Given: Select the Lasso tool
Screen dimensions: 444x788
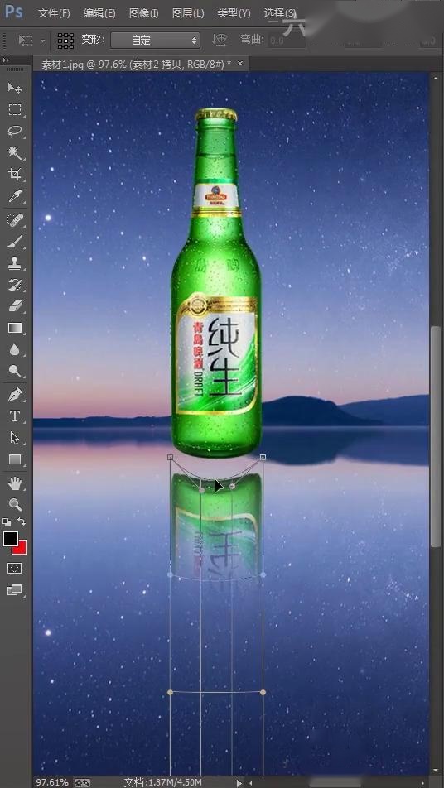Looking at the screenshot, I should (x=15, y=131).
